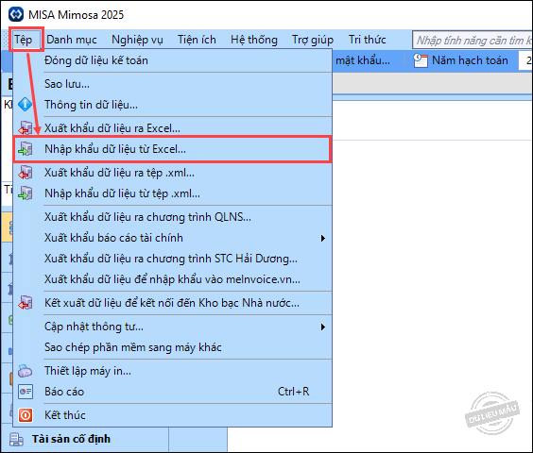
Task: Choose Xuất khẩu dữ liệu ra tệp .xml...
Action: (172, 173)
